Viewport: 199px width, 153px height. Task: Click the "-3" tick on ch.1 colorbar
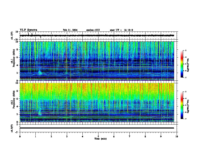coord(185,50)
